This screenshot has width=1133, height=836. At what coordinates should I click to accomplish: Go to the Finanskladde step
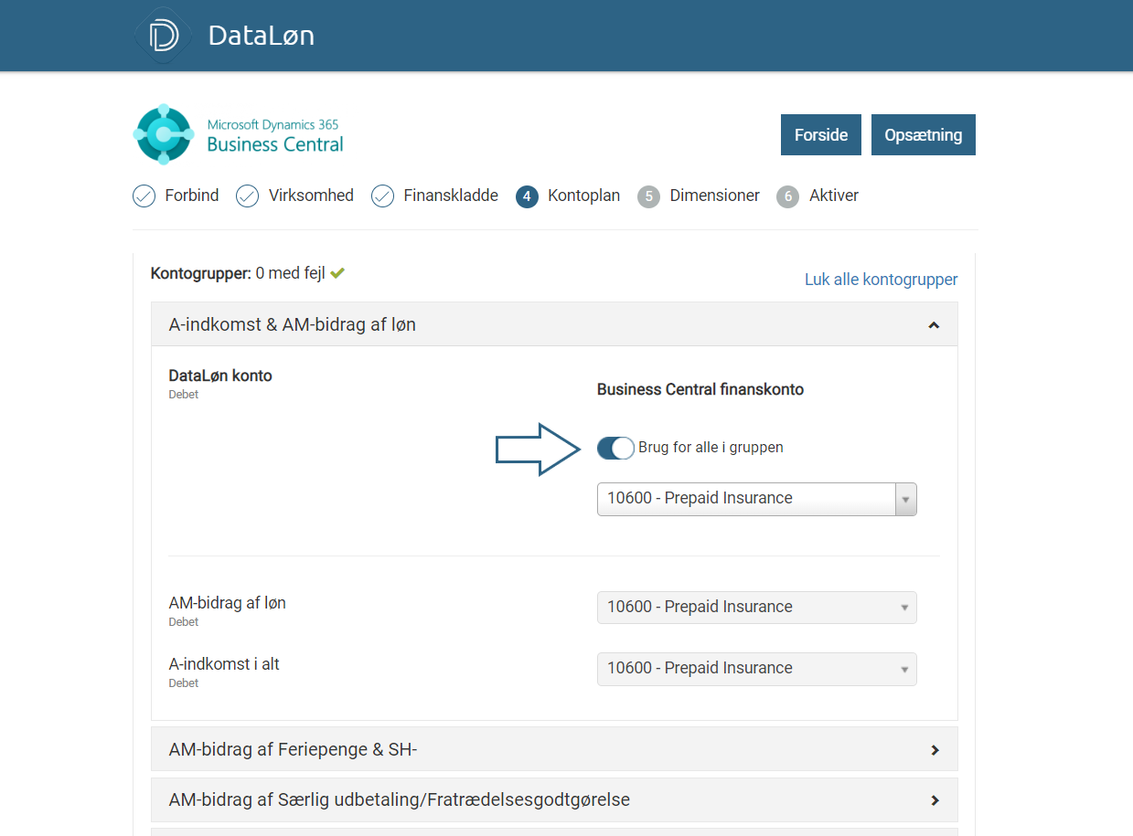tap(451, 196)
